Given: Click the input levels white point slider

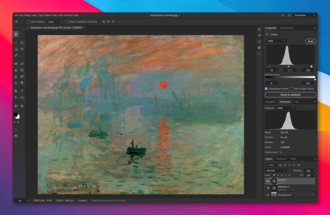Looking at the screenshot, I should point(312,66).
